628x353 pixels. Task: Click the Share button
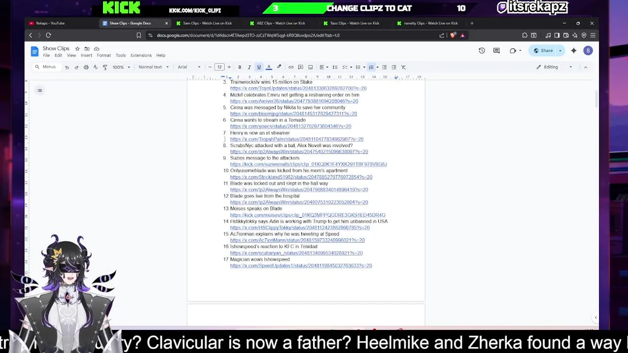point(543,50)
